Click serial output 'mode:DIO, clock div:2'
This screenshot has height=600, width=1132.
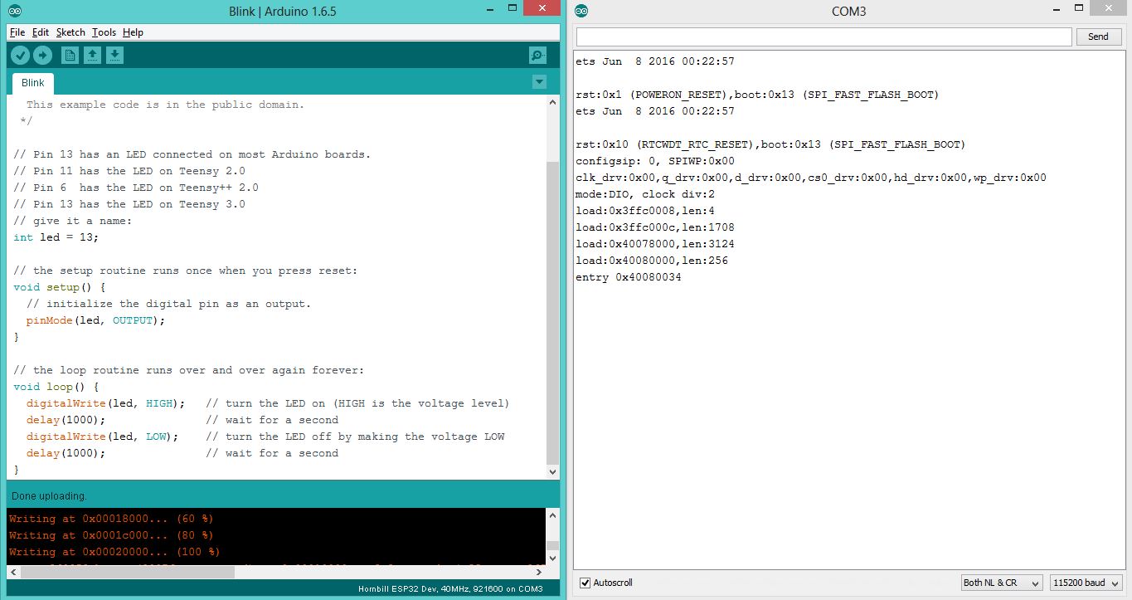click(645, 194)
